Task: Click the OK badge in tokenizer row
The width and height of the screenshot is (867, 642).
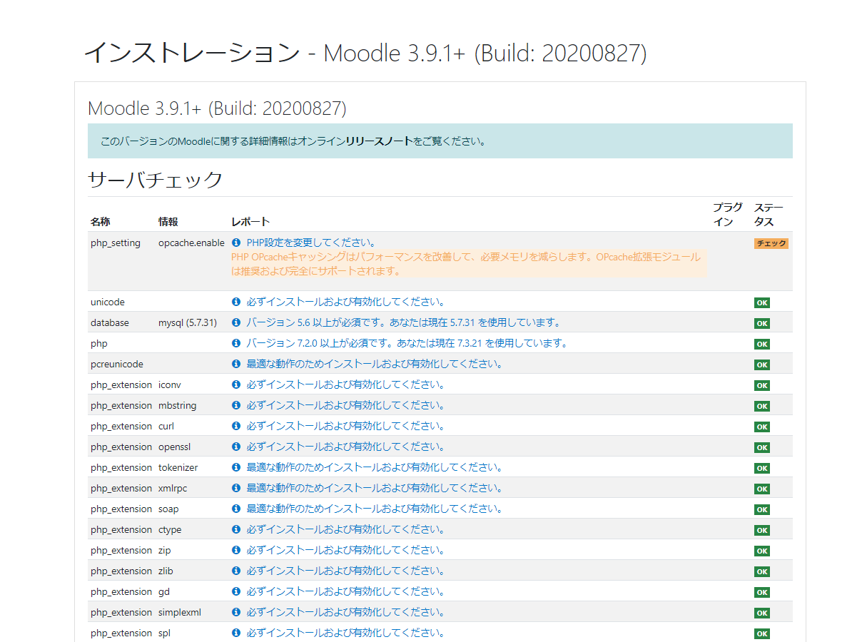Action: coord(762,468)
